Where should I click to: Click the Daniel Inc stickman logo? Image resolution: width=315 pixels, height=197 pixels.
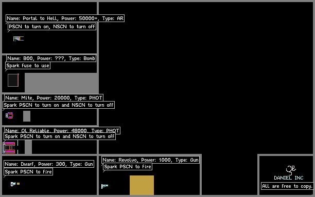click(291, 170)
